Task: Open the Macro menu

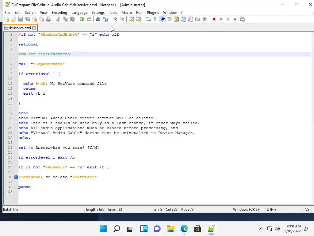Action: (127, 12)
